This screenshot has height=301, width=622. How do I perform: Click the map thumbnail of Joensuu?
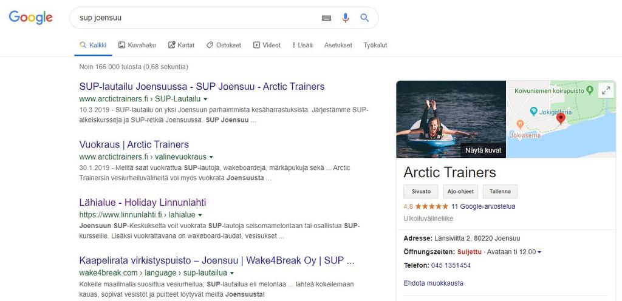click(561, 119)
